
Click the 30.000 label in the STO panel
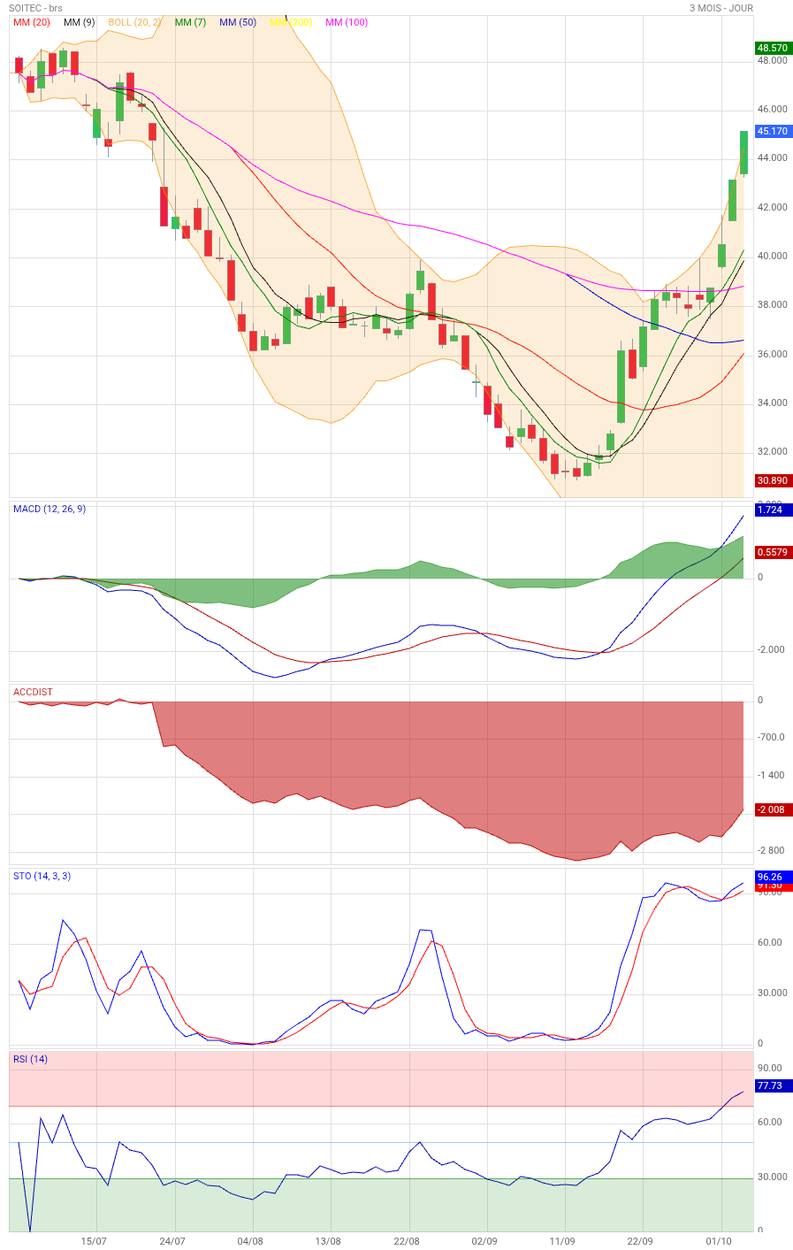pyautogui.click(x=772, y=993)
